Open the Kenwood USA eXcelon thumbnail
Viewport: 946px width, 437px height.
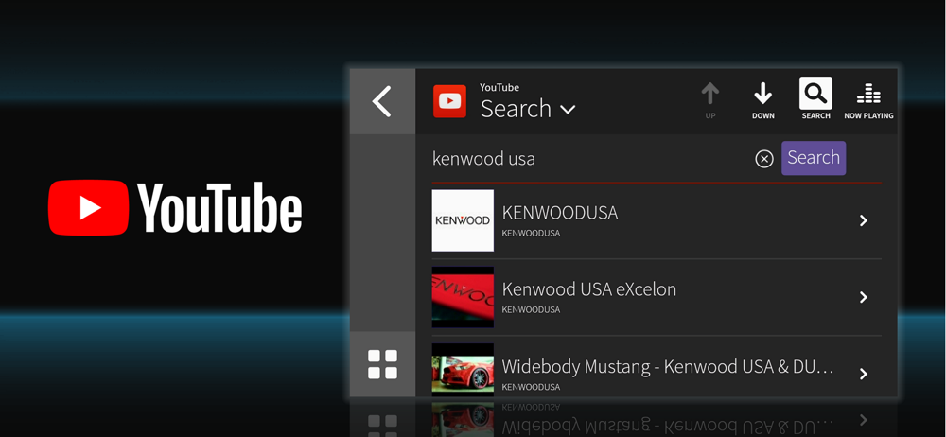[463, 297]
